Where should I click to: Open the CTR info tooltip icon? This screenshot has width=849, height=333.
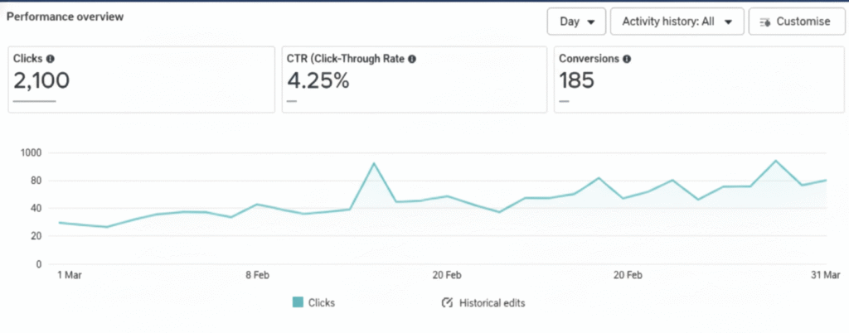pyautogui.click(x=412, y=59)
